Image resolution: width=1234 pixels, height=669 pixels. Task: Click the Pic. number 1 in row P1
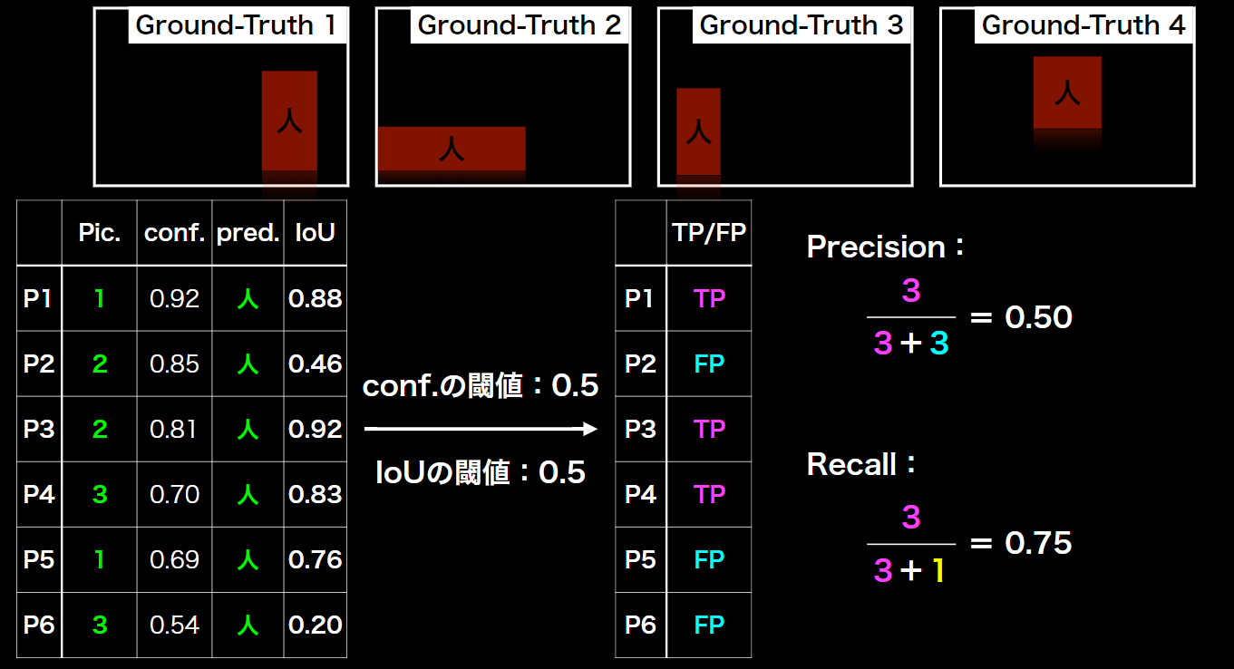[100, 298]
